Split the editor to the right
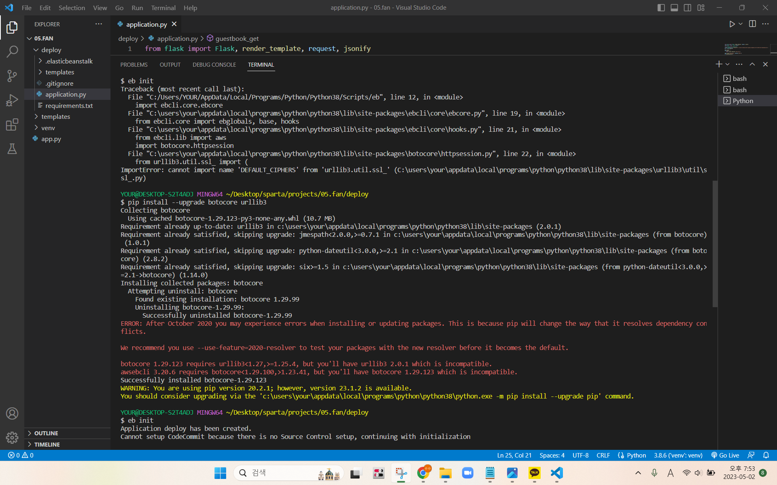 coord(752,24)
